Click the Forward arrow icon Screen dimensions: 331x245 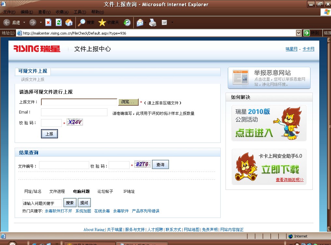(33, 23)
